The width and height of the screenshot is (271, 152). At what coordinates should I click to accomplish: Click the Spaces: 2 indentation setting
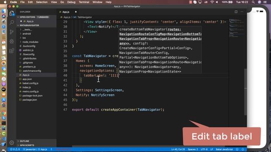click(x=193, y=149)
